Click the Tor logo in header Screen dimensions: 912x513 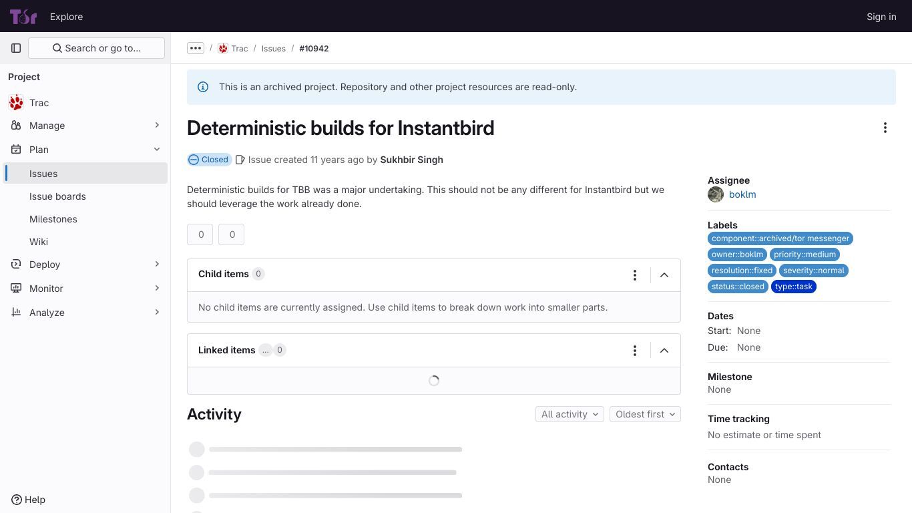(x=23, y=17)
